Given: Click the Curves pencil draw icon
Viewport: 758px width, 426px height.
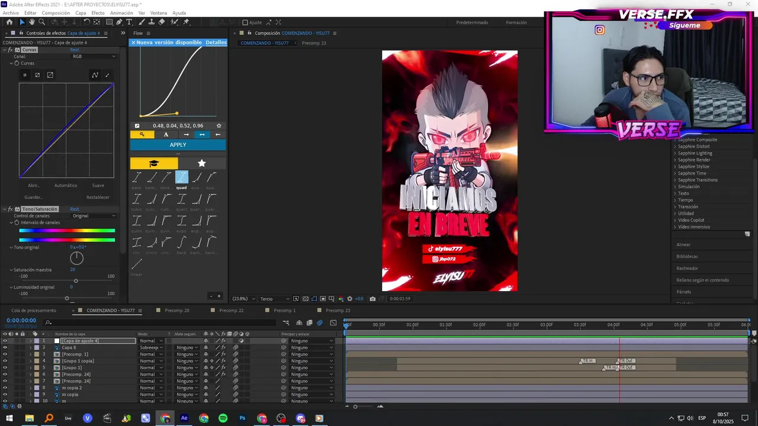Looking at the screenshot, I should [x=107, y=75].
